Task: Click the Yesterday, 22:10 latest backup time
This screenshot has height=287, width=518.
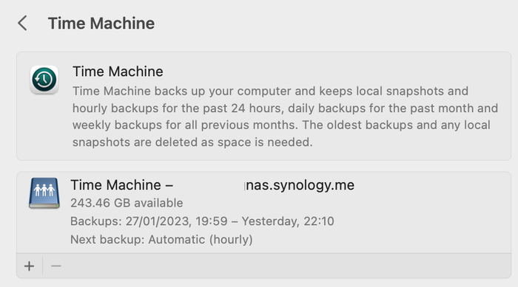Action: [x=288, y=221]
